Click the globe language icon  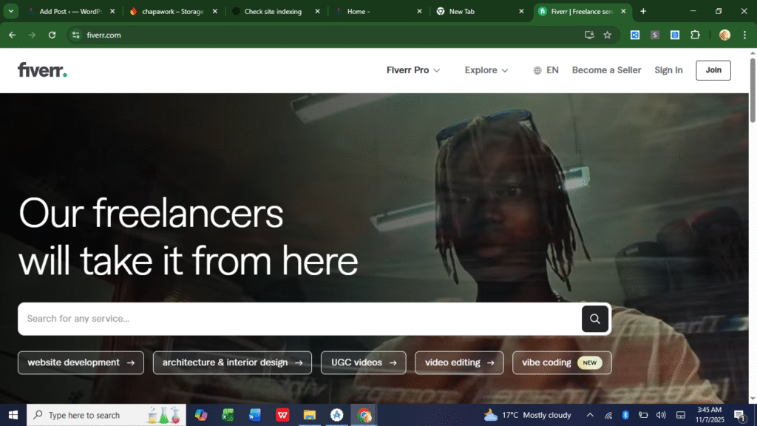pyautogui.click(x=537, y=70)
